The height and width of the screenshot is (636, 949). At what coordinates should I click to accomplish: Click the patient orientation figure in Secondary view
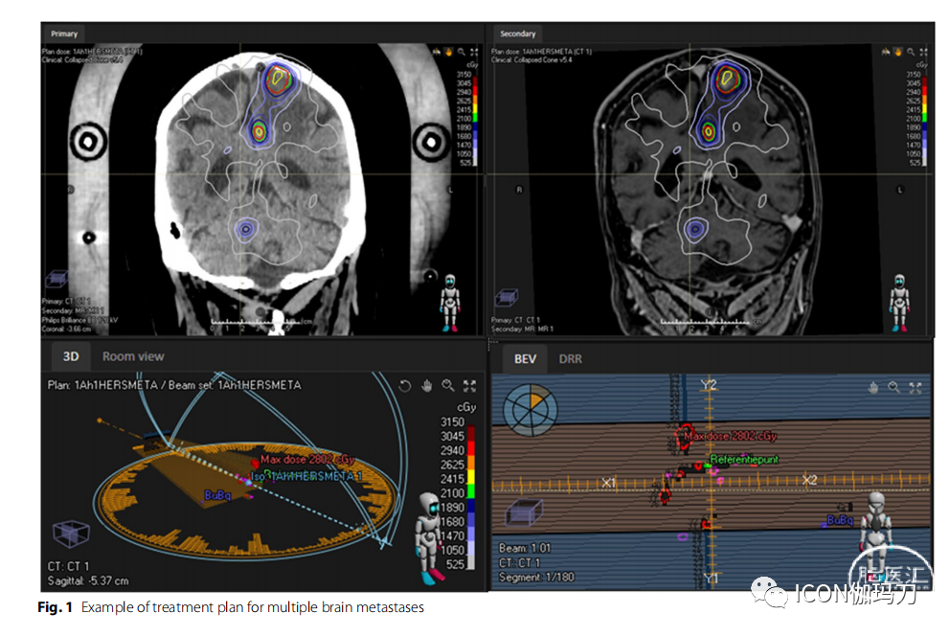click(899, 303)
